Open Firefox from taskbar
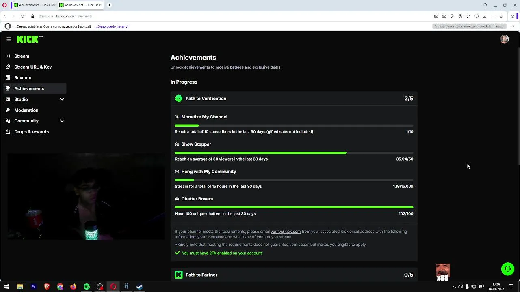Viewport: 520px width, 292px height. tap(73, 287)
